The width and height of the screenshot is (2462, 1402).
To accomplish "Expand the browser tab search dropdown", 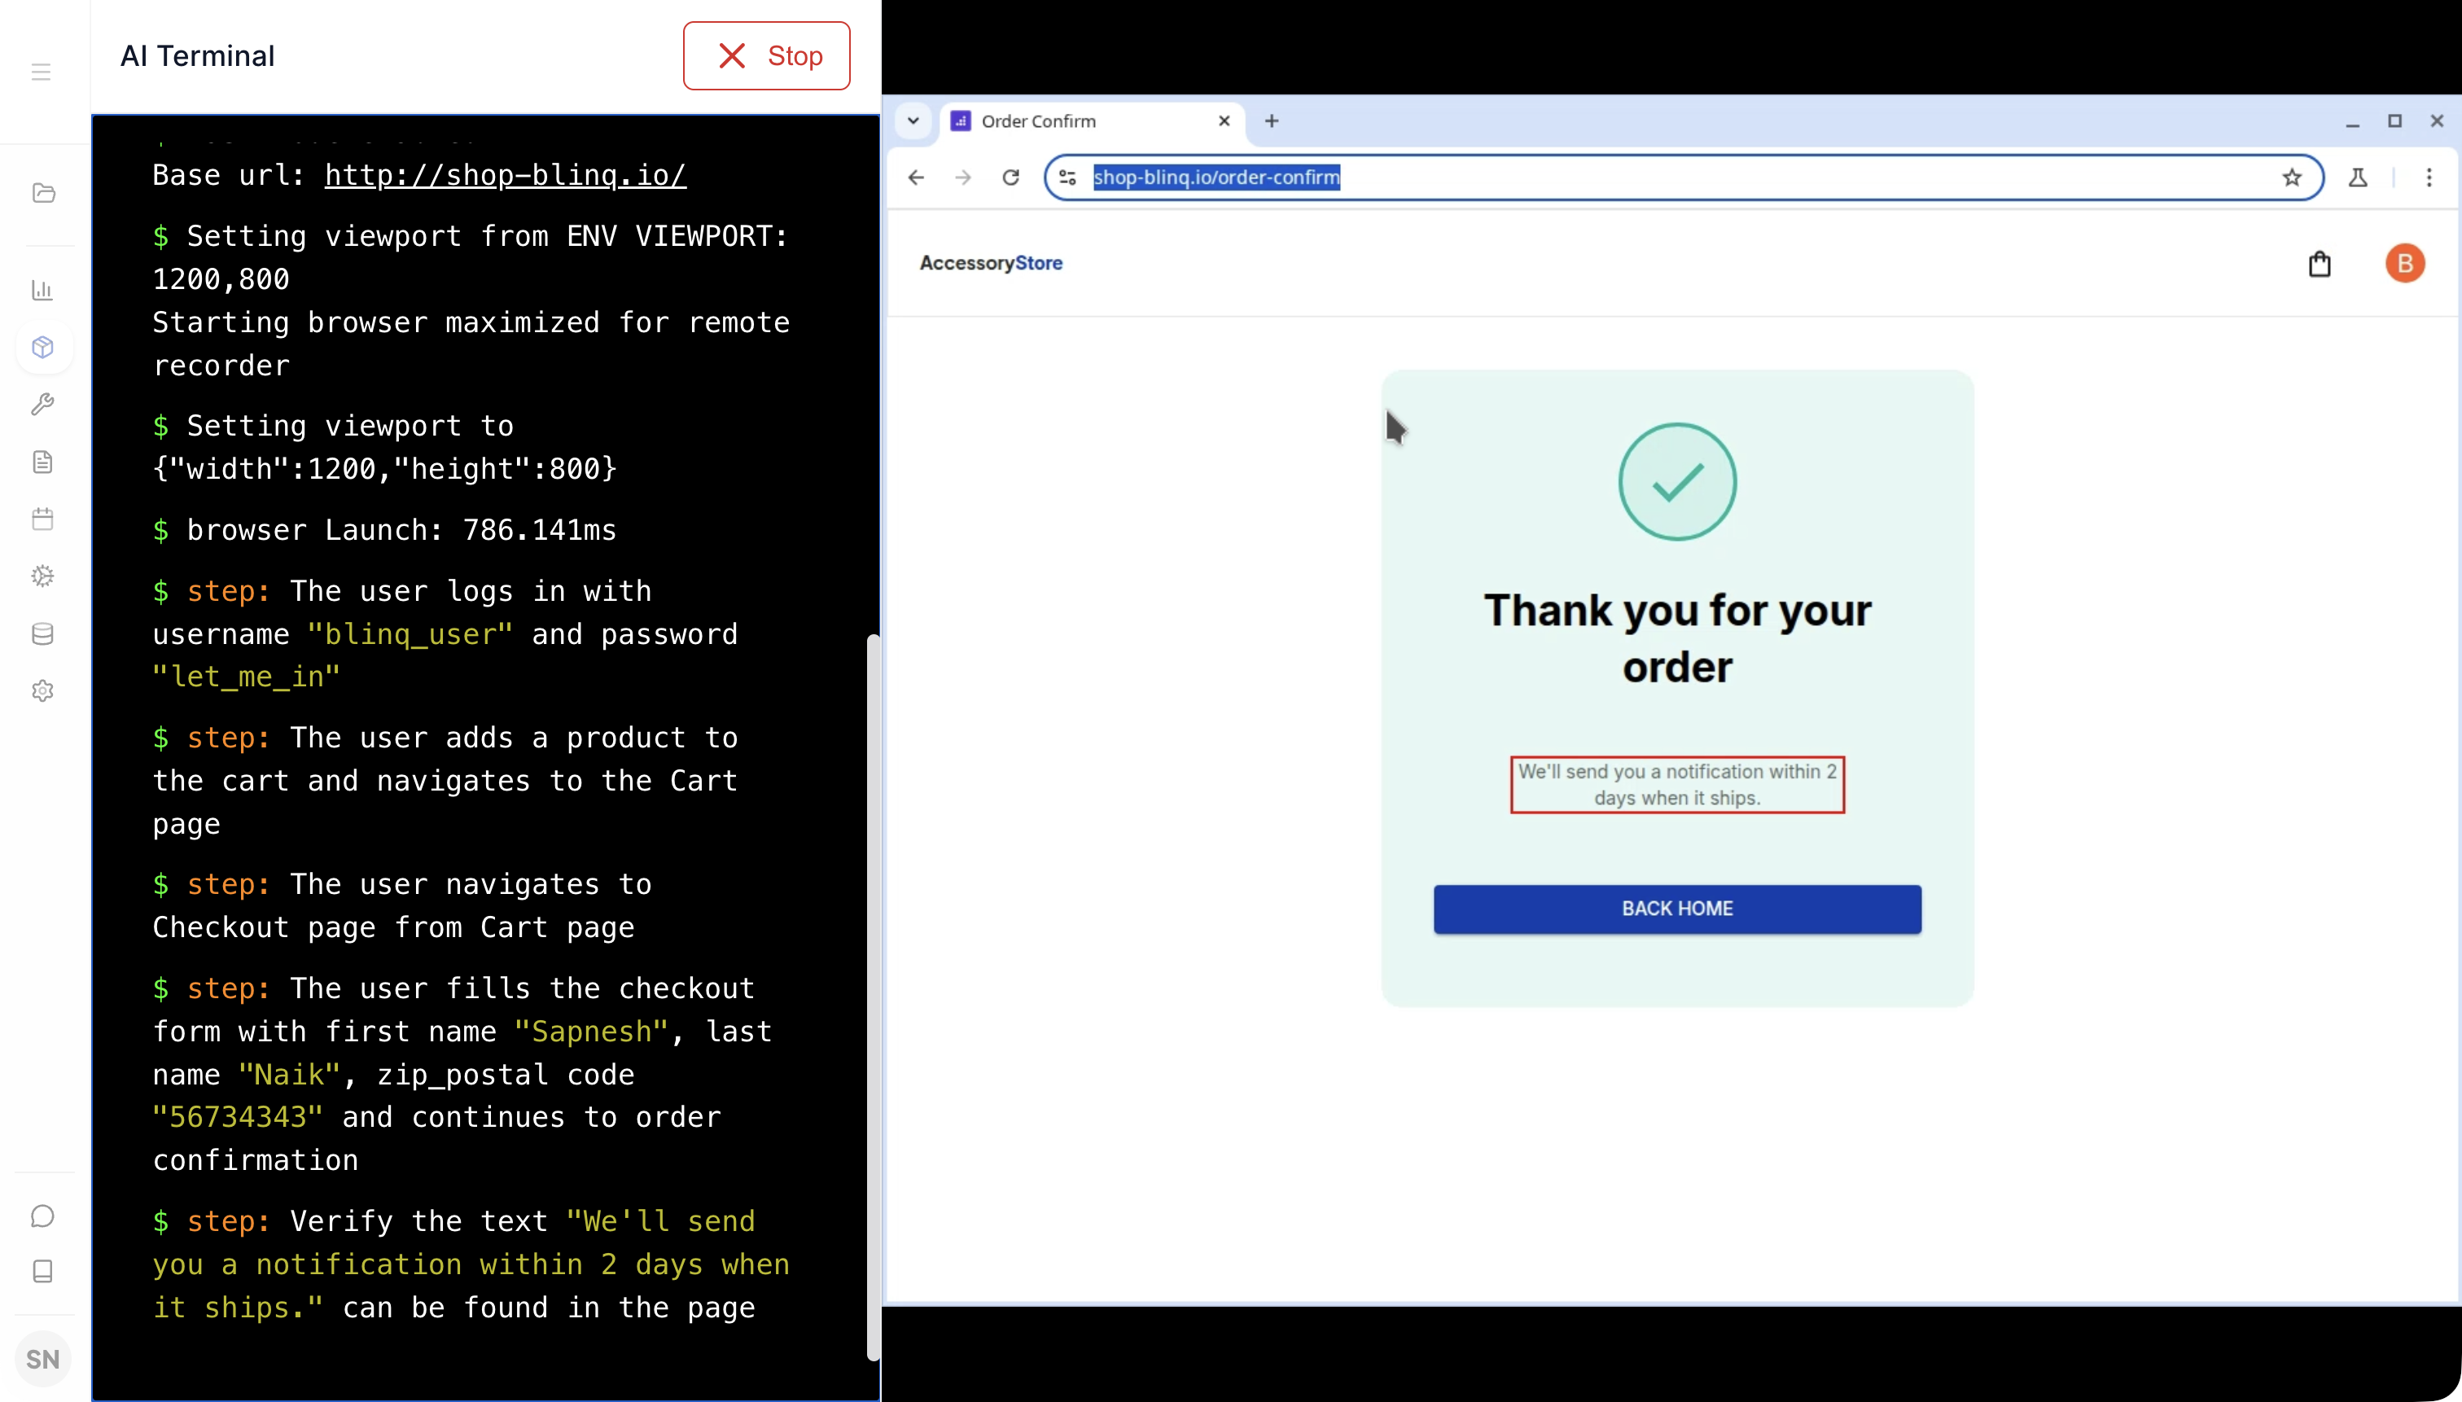I will click(913, 121).
